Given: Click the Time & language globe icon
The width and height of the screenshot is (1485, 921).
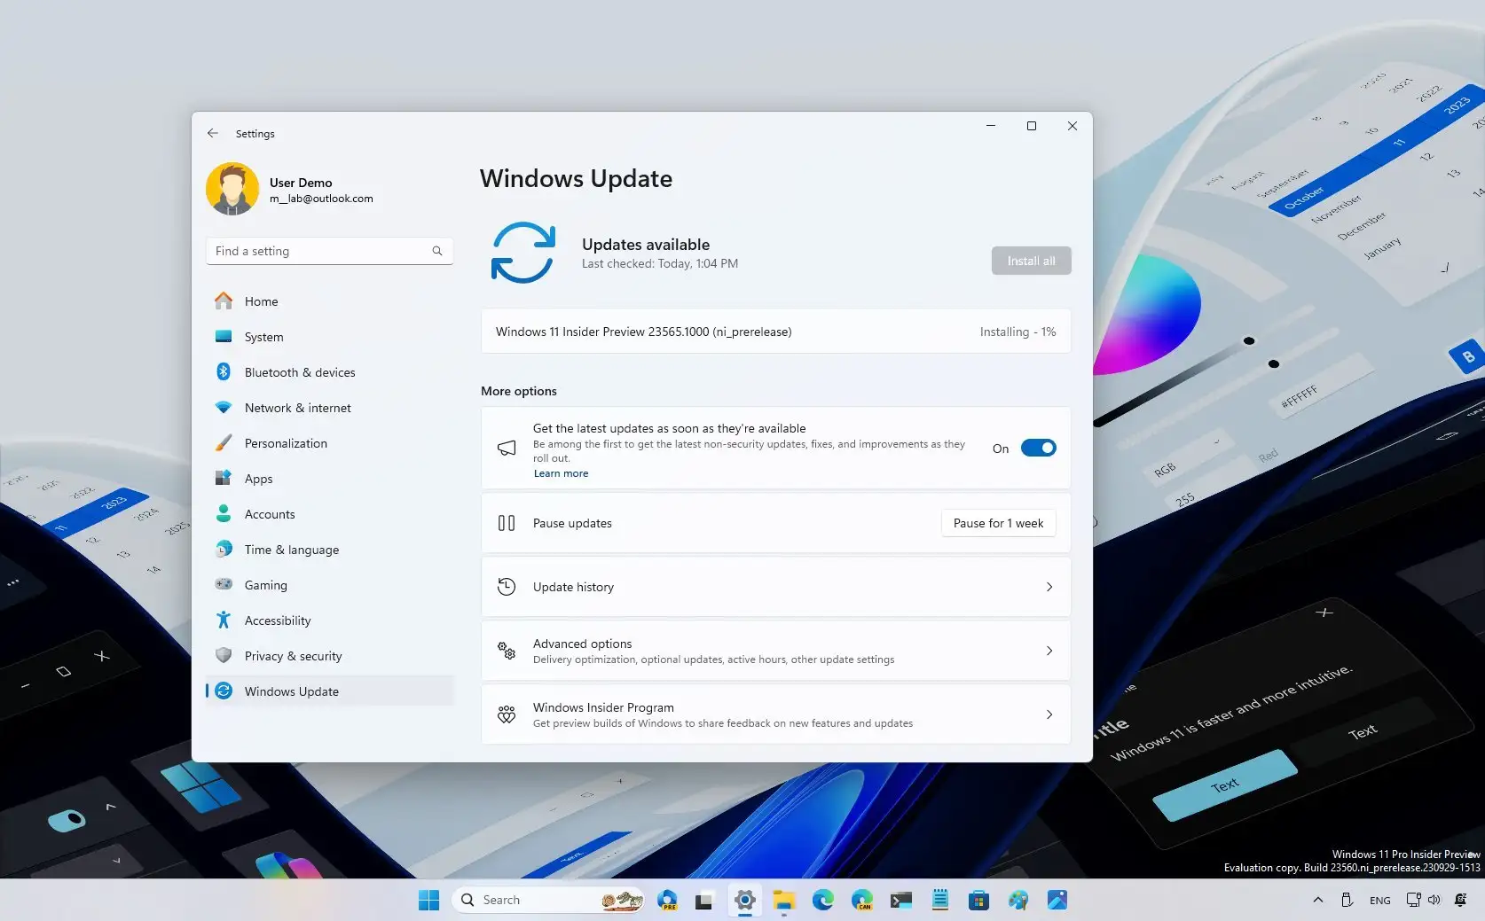Looking at the screenshot, I should click(224, 550).
